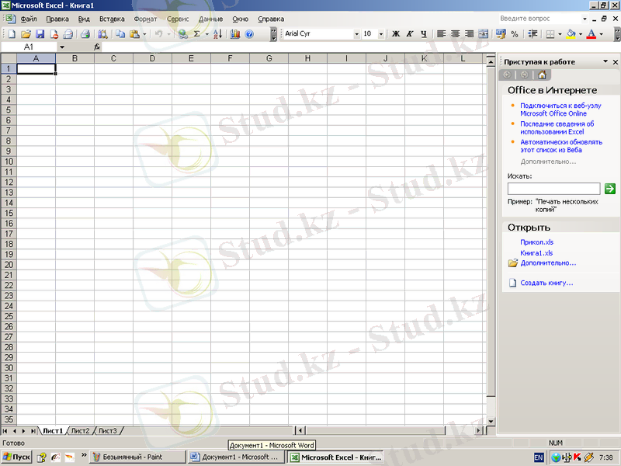Sort ascending with the A-Z icon
Screen dimensions: 621x466
click(217, 34)
